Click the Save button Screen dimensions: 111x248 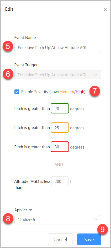(89, 239)
